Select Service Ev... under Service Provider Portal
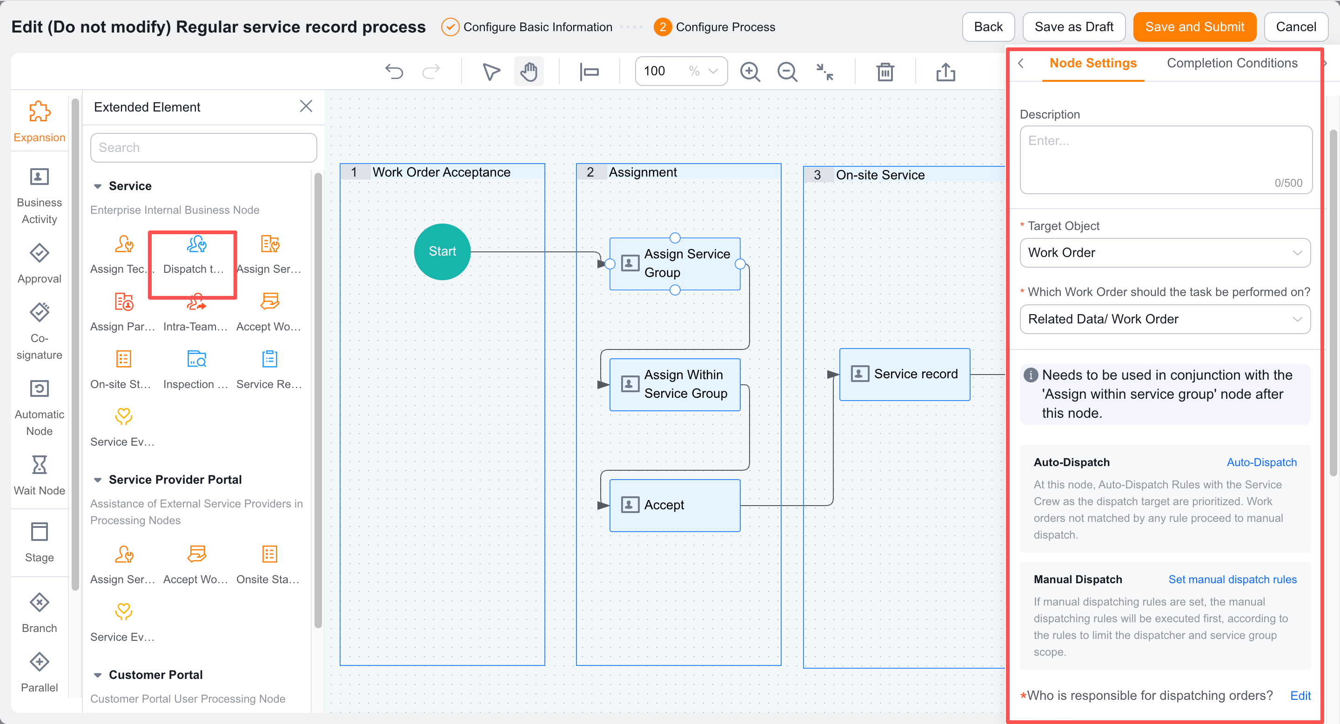 [x=123, y=623]
